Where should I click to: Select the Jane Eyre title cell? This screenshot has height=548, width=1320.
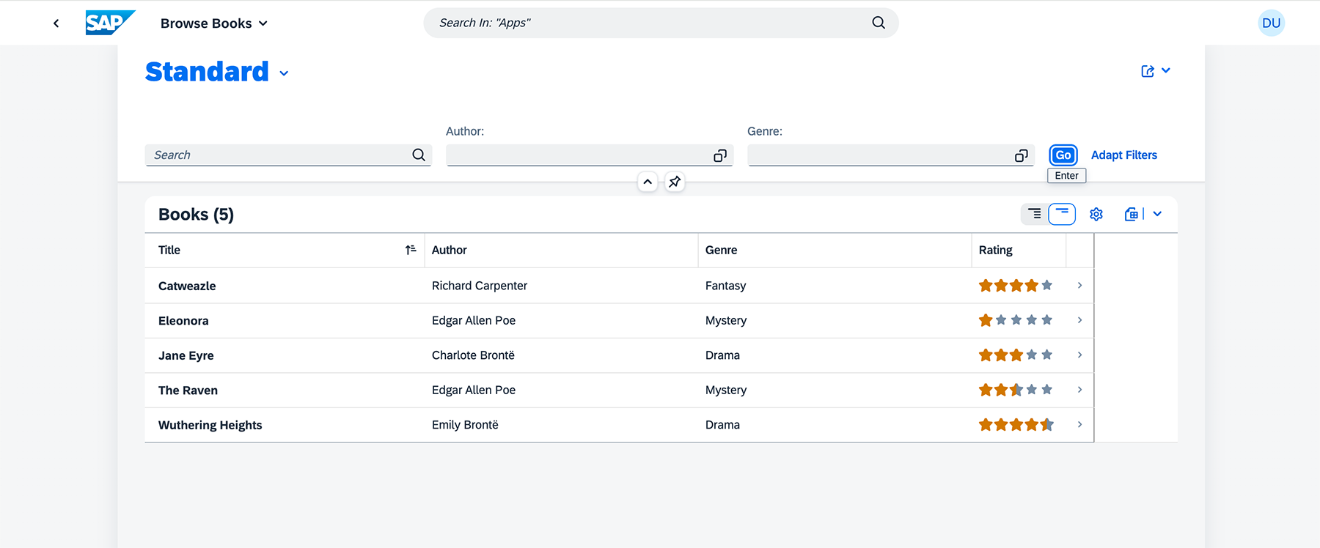[186, 355]
